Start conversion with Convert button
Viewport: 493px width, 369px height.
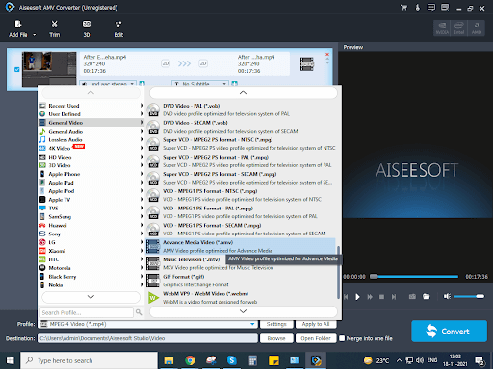click(449, 332)
